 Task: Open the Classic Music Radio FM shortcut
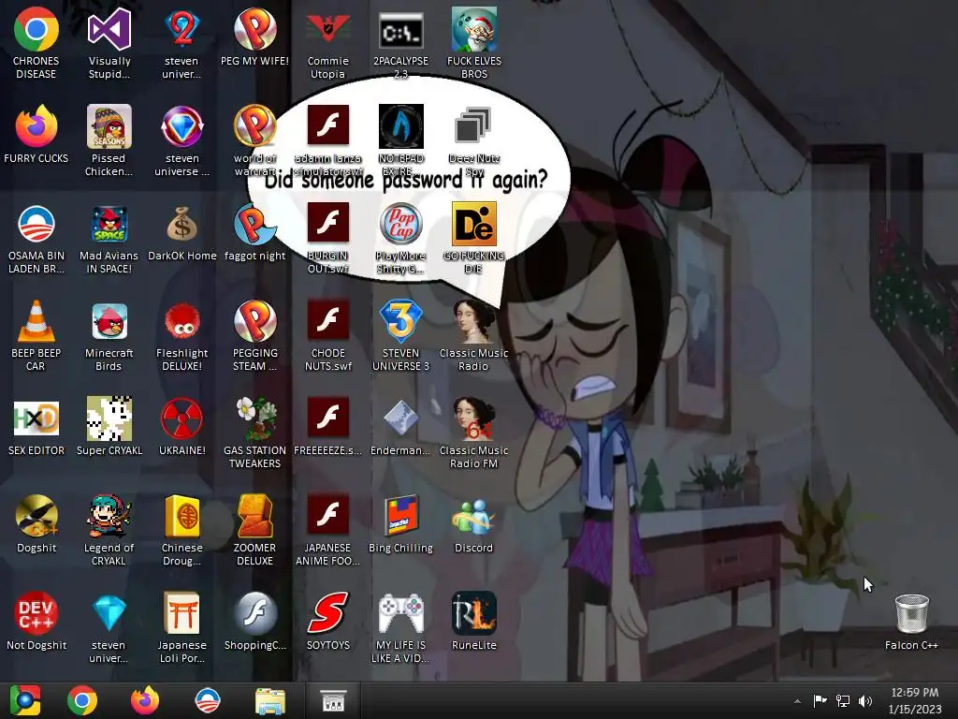[x=473, y=433]
